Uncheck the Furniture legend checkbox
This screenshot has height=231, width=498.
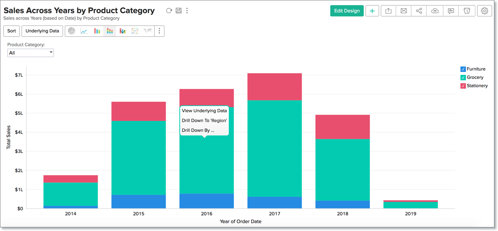[463, 69]
